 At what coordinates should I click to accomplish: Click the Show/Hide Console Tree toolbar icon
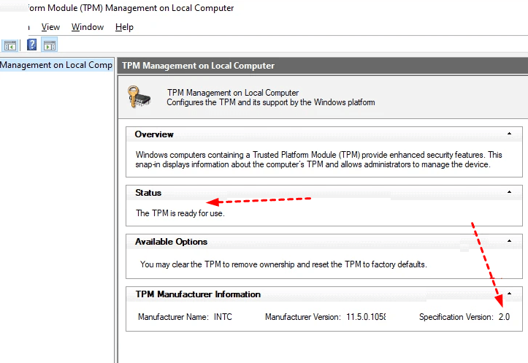pyautogui.click(x=11, y=45)
